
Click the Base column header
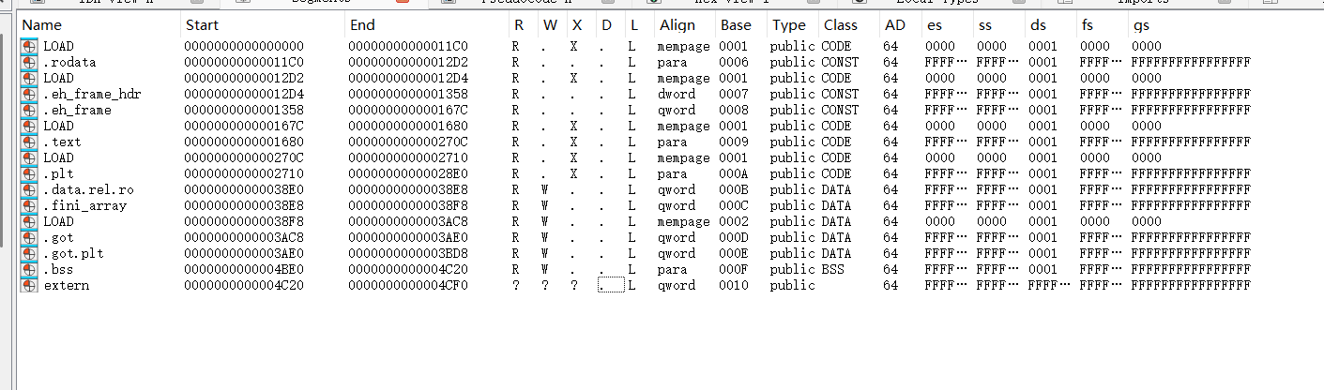tap(735, 24)
